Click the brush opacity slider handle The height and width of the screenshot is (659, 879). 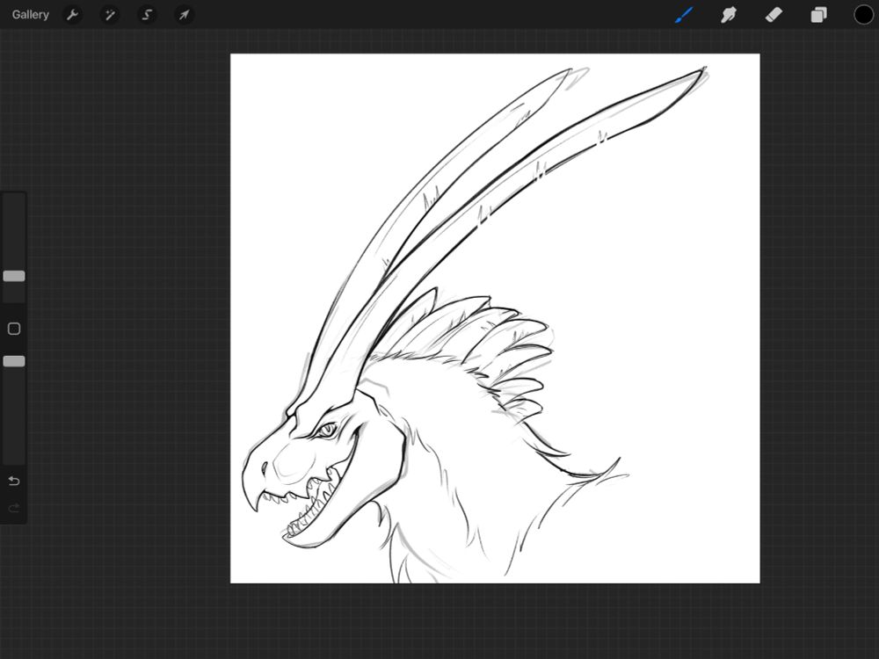pos(14,361)
